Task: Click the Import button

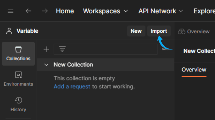Action: click(x=159, y=31)
